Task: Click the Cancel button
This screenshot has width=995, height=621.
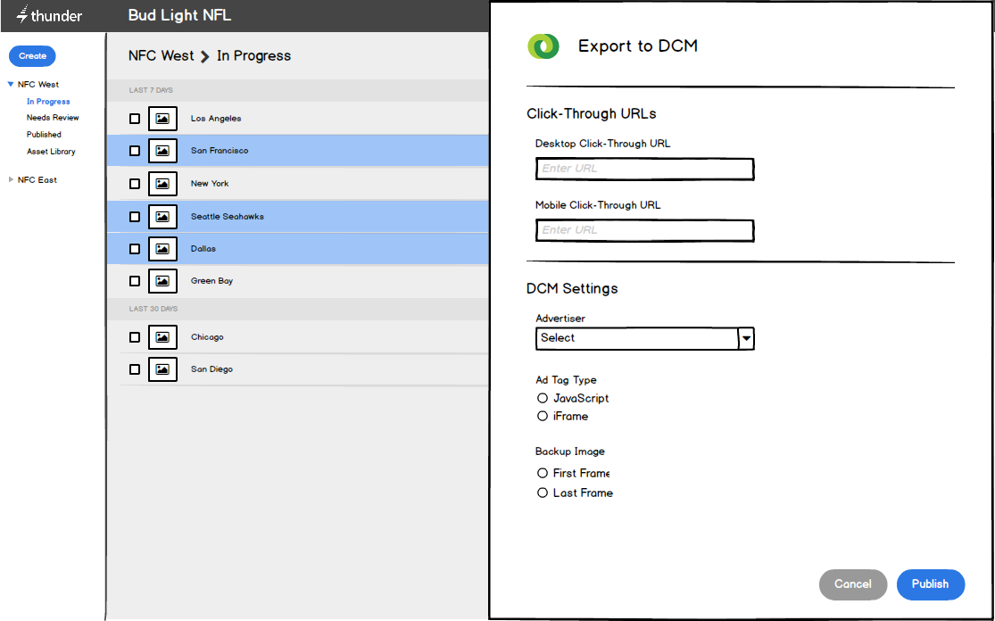Action: pyautogui.click(x=853, y=584)
